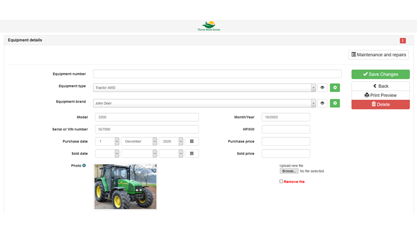The height and width of the screenshot is (234, 417).
Task: Click the red 'Remove file' label
Action: [x=294, y=182]
